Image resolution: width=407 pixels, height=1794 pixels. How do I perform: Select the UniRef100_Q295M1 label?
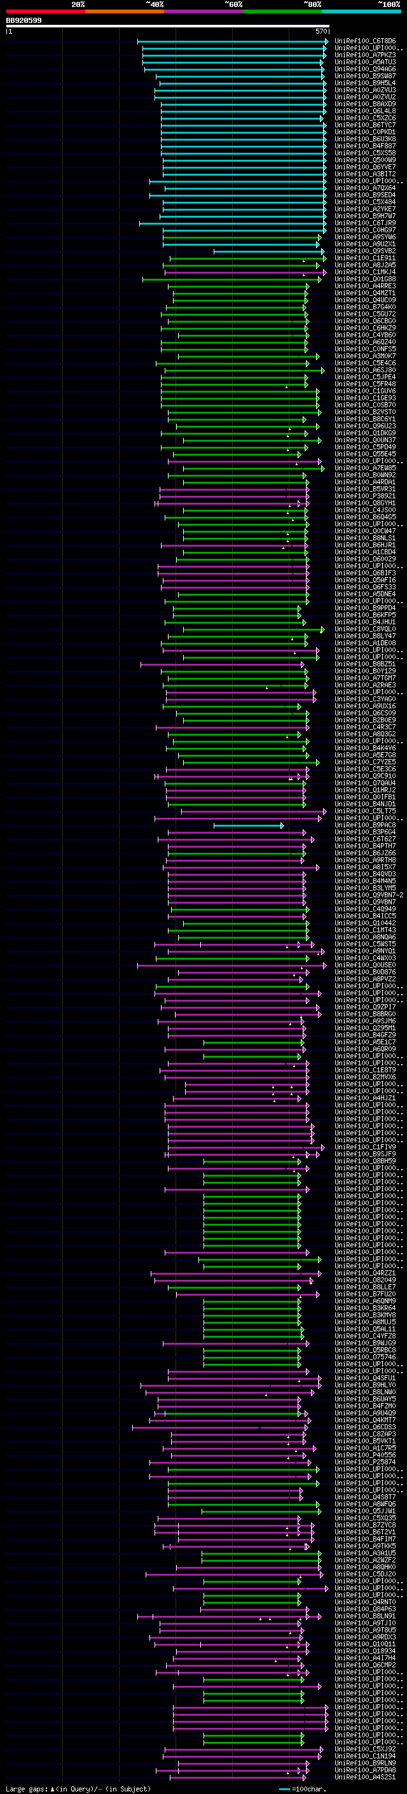(364, 1028)
